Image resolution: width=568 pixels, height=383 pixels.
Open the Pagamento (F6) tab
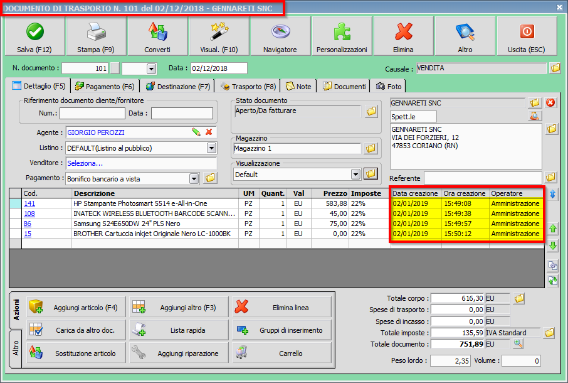pyautogui.click(x=105, y=87)
